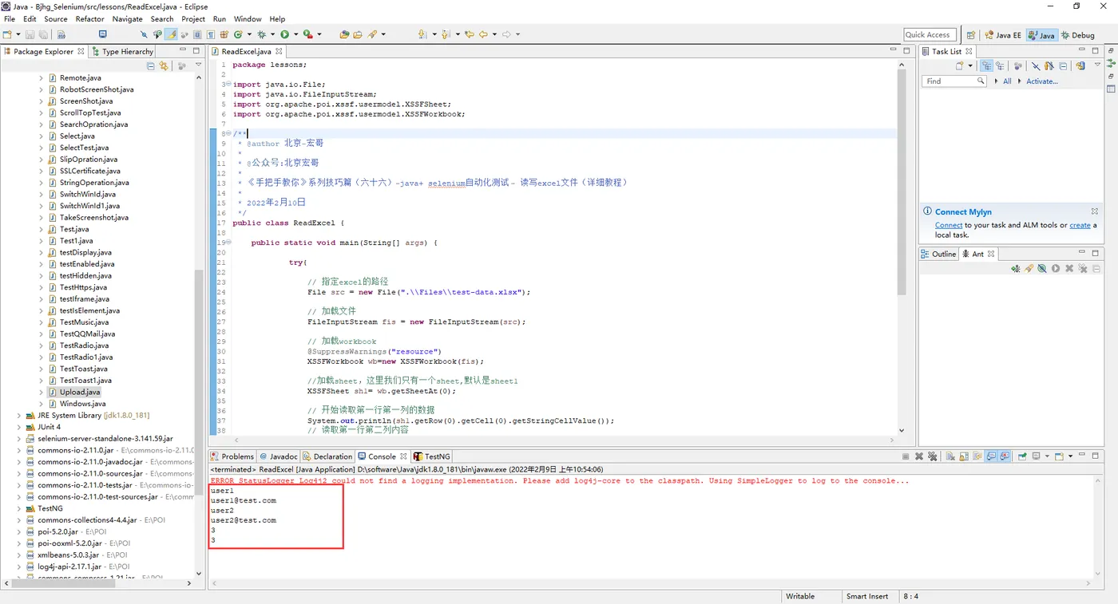Toggle Hide Internal Targets in Ant view
1118x604 pixels.
pyautogui.click(x=1042, y=269)
